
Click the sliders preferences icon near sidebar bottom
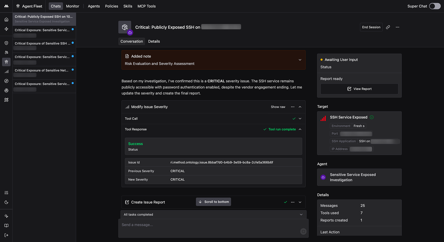[6, 192]
